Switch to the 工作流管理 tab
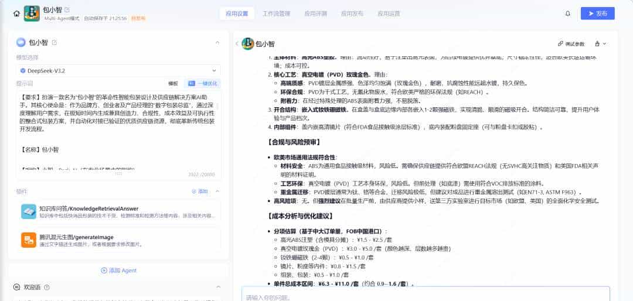This screenshot has height=301, width=633. coord(277,13)
